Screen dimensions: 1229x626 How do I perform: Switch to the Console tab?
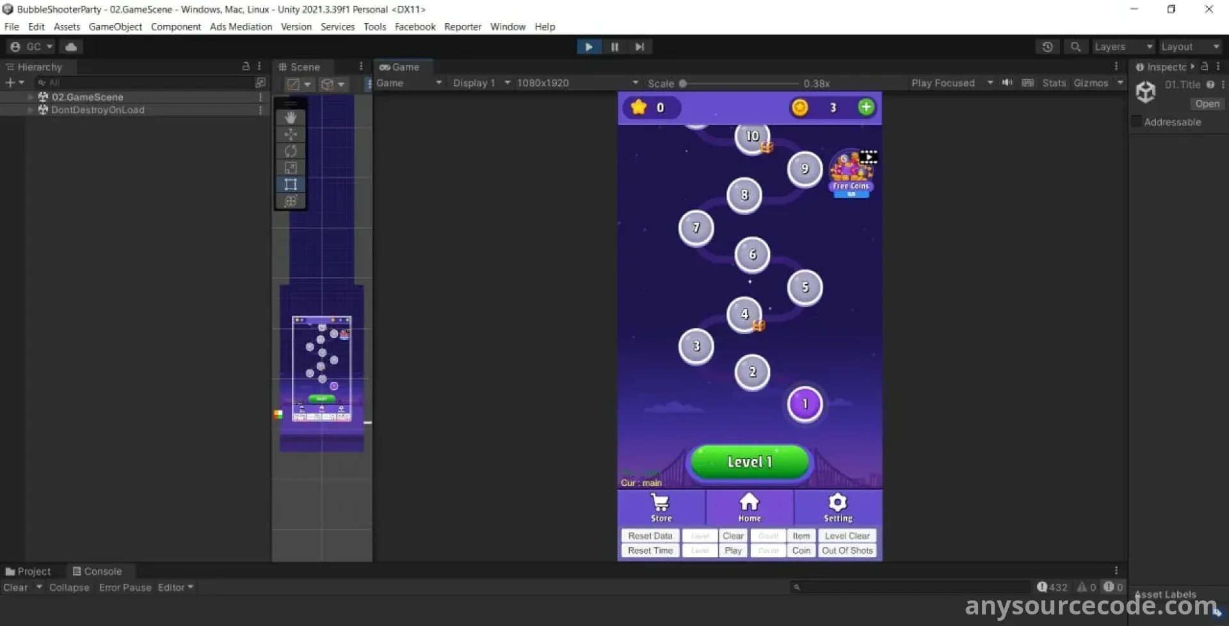tap(97, 571)
